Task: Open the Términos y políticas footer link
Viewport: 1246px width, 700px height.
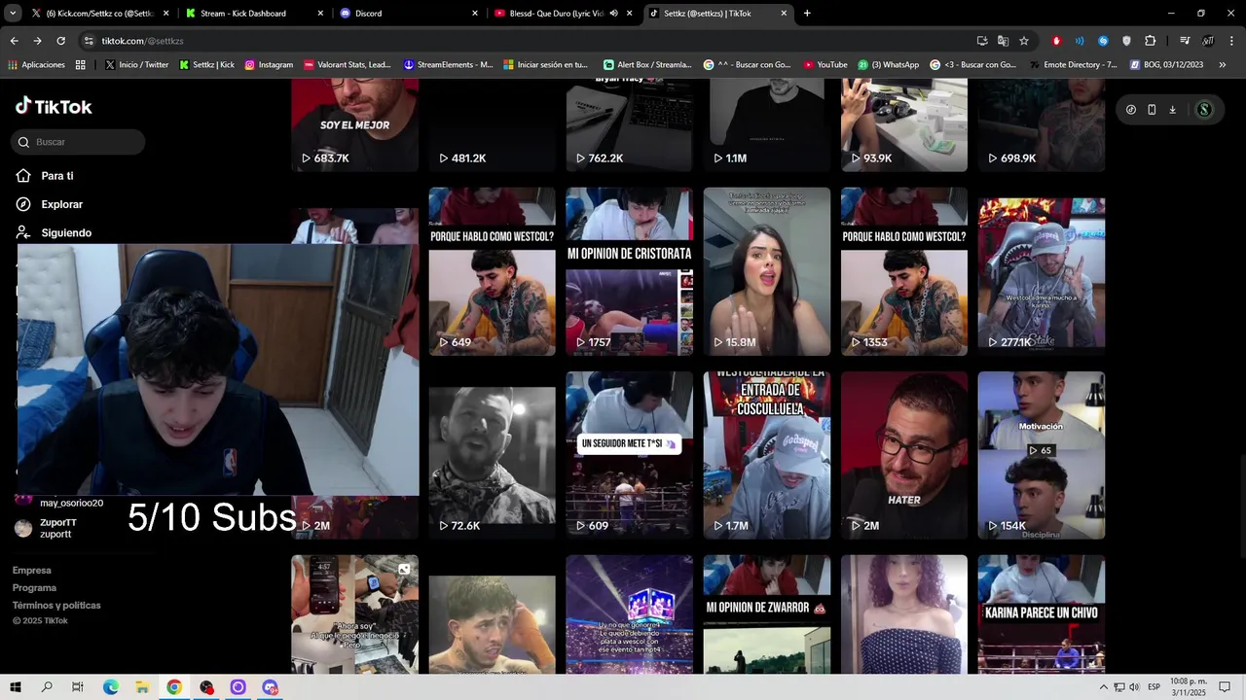Action: point(56,606)
